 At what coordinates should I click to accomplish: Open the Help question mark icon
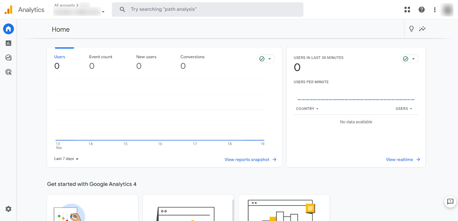tap(421, 10)
